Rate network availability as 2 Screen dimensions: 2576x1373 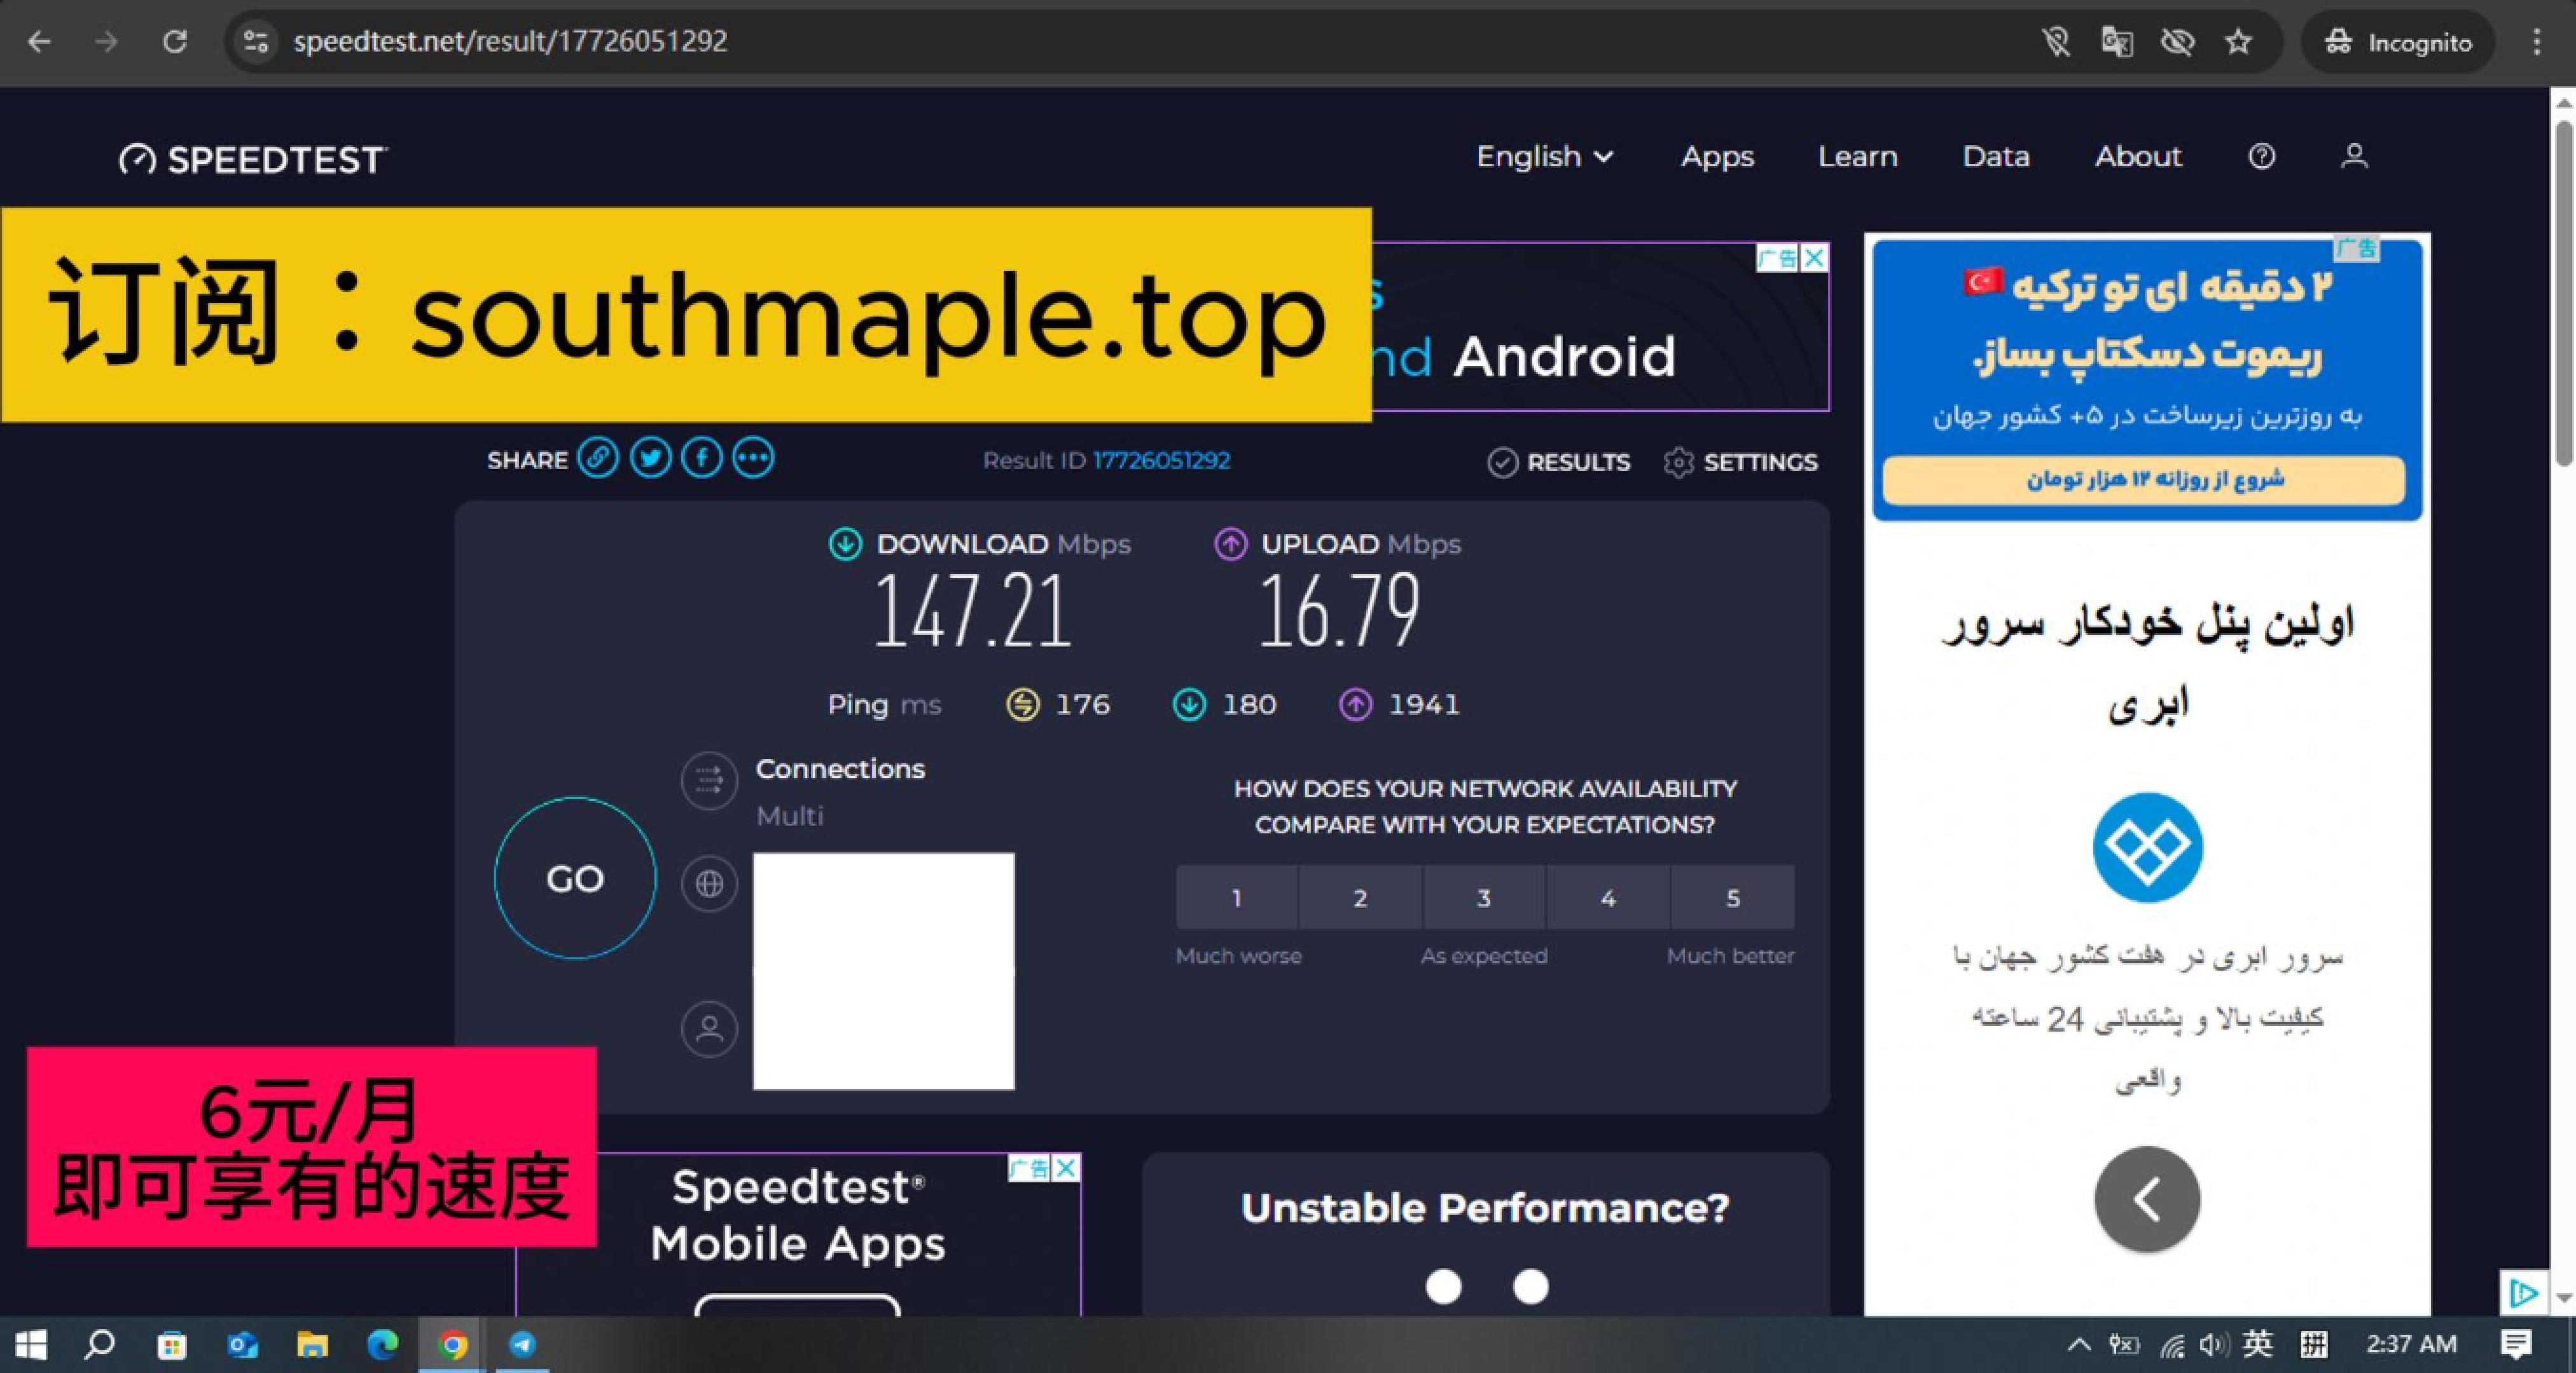tap(1360, 898)
